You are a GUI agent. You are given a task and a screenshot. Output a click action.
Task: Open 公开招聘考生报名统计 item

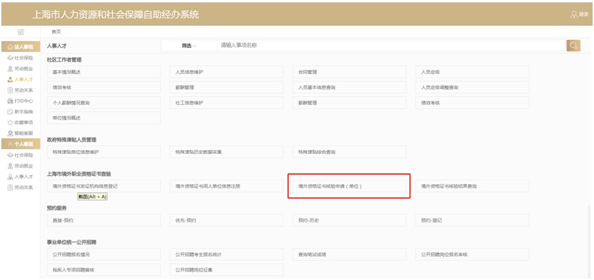(227, 254)
